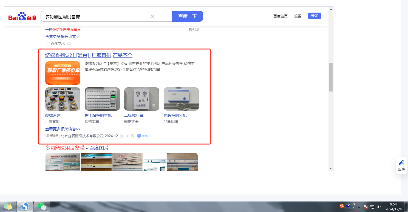Open the sticky notes app in the taskbar

tap(8, 207)
